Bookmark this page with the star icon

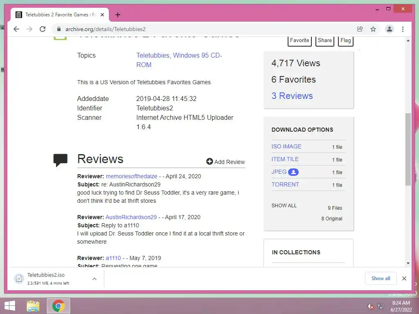click(x=373, y=29)
